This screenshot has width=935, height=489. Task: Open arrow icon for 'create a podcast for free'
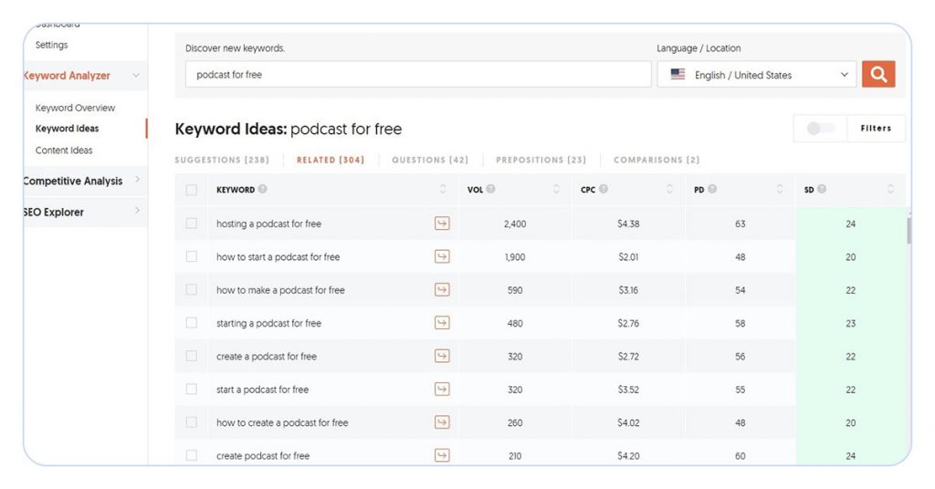tap(442, 356)
